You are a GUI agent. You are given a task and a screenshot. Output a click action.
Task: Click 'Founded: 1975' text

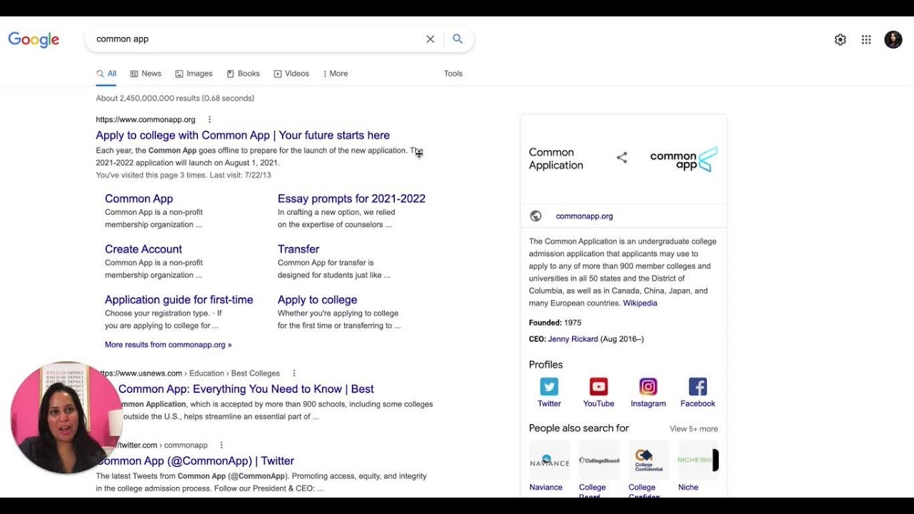click(556, 323)
